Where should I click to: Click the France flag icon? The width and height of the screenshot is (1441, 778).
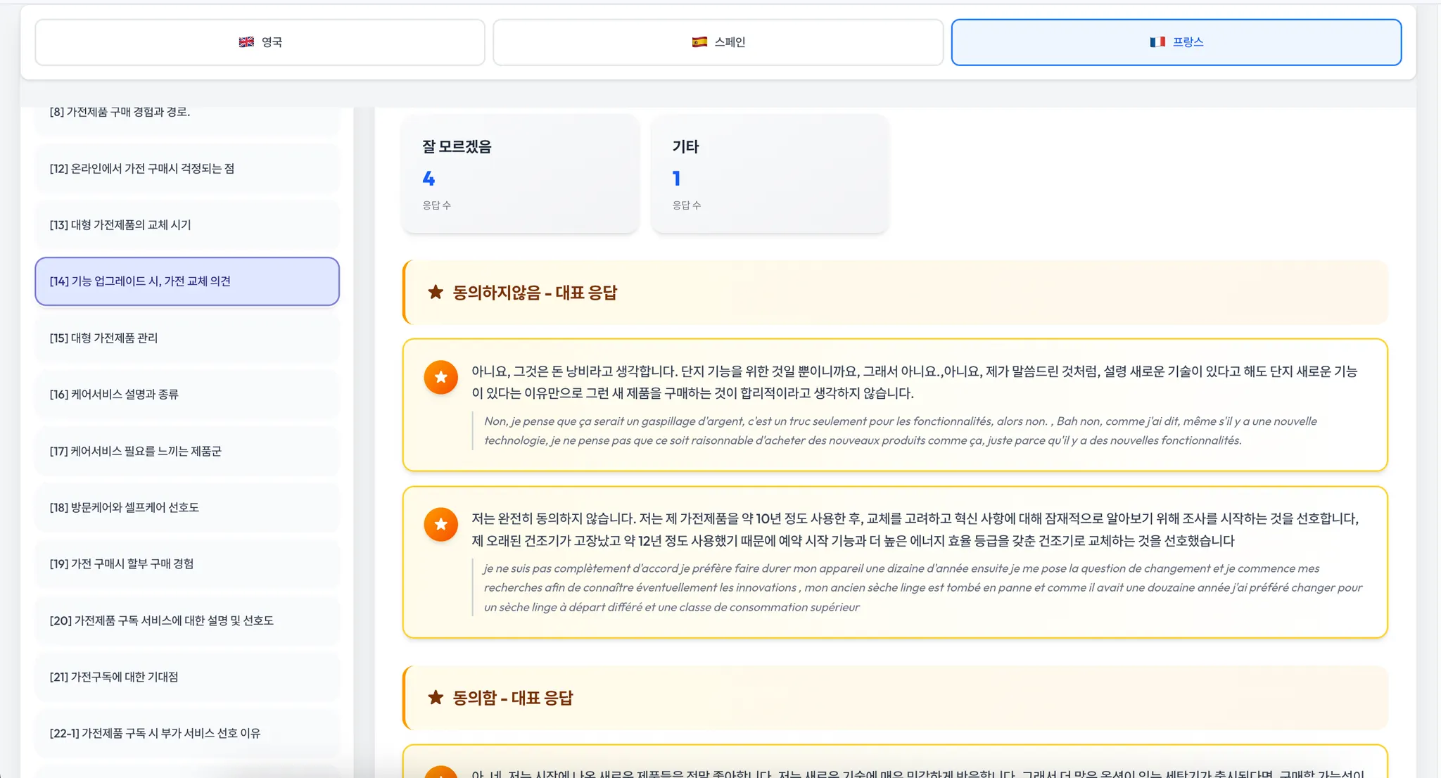click(x=1157, y=42)
